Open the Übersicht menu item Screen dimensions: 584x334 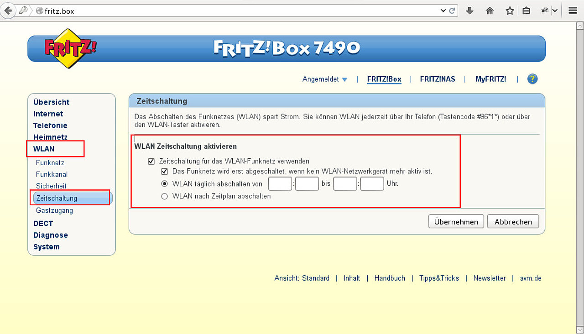[52, 102]
